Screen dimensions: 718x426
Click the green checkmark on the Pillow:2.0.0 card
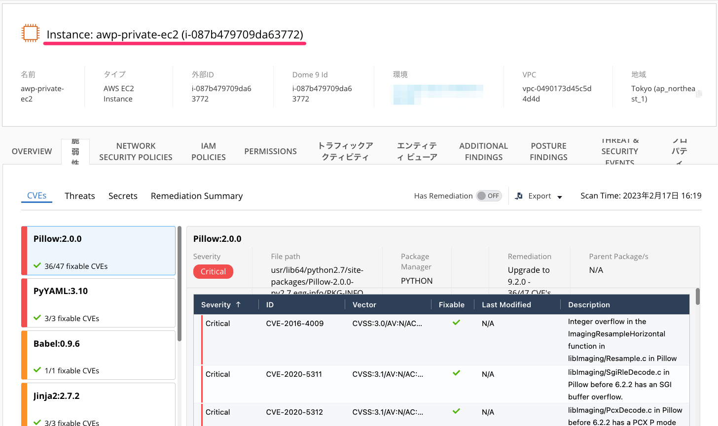36,266
